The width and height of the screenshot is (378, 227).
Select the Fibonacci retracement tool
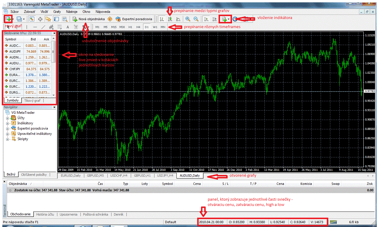coord(59,27)
